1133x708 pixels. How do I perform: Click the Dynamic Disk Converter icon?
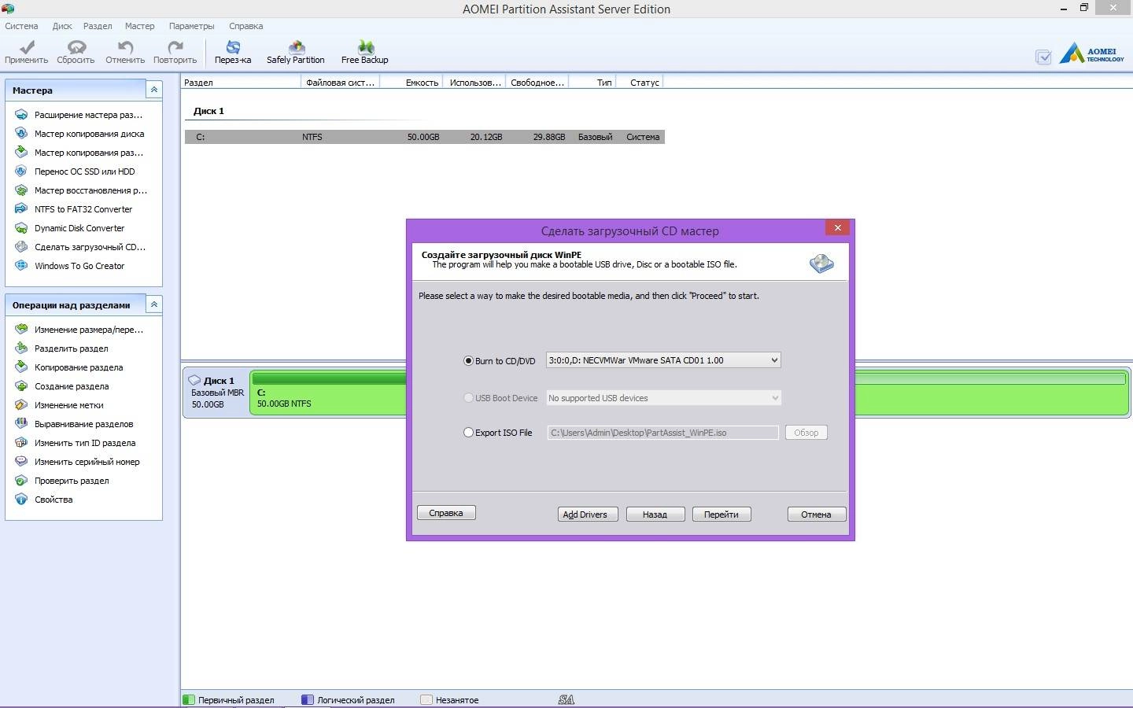click(21, 228)
